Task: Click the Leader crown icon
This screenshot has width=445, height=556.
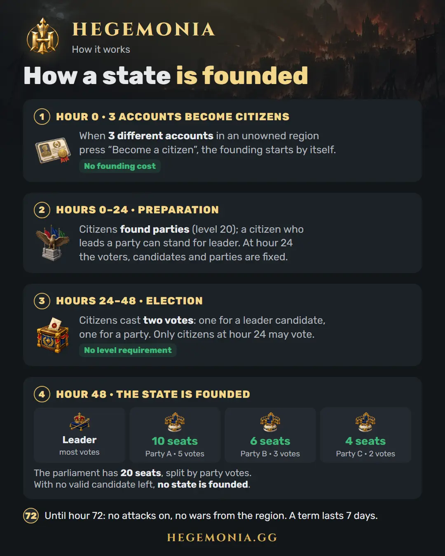Action: pyautogui.click(x=80, y=422)
